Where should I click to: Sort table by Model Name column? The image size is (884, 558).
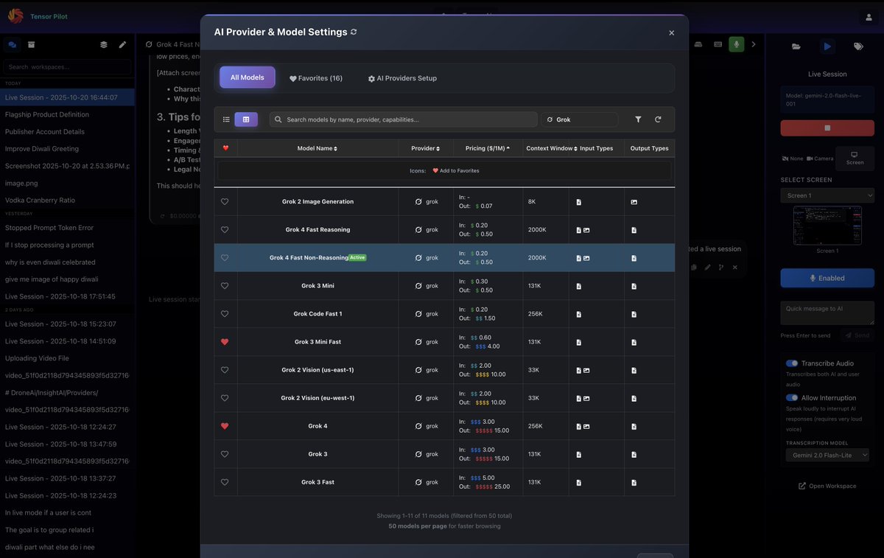[x=318, y=148]
